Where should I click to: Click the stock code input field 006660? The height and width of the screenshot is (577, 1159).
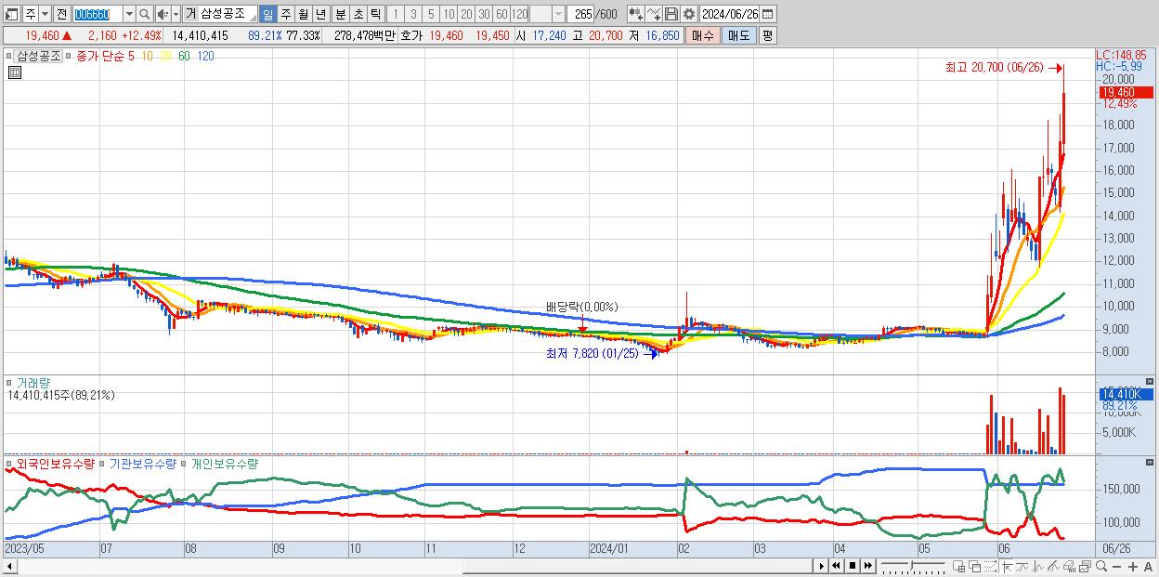coord(98,14)
